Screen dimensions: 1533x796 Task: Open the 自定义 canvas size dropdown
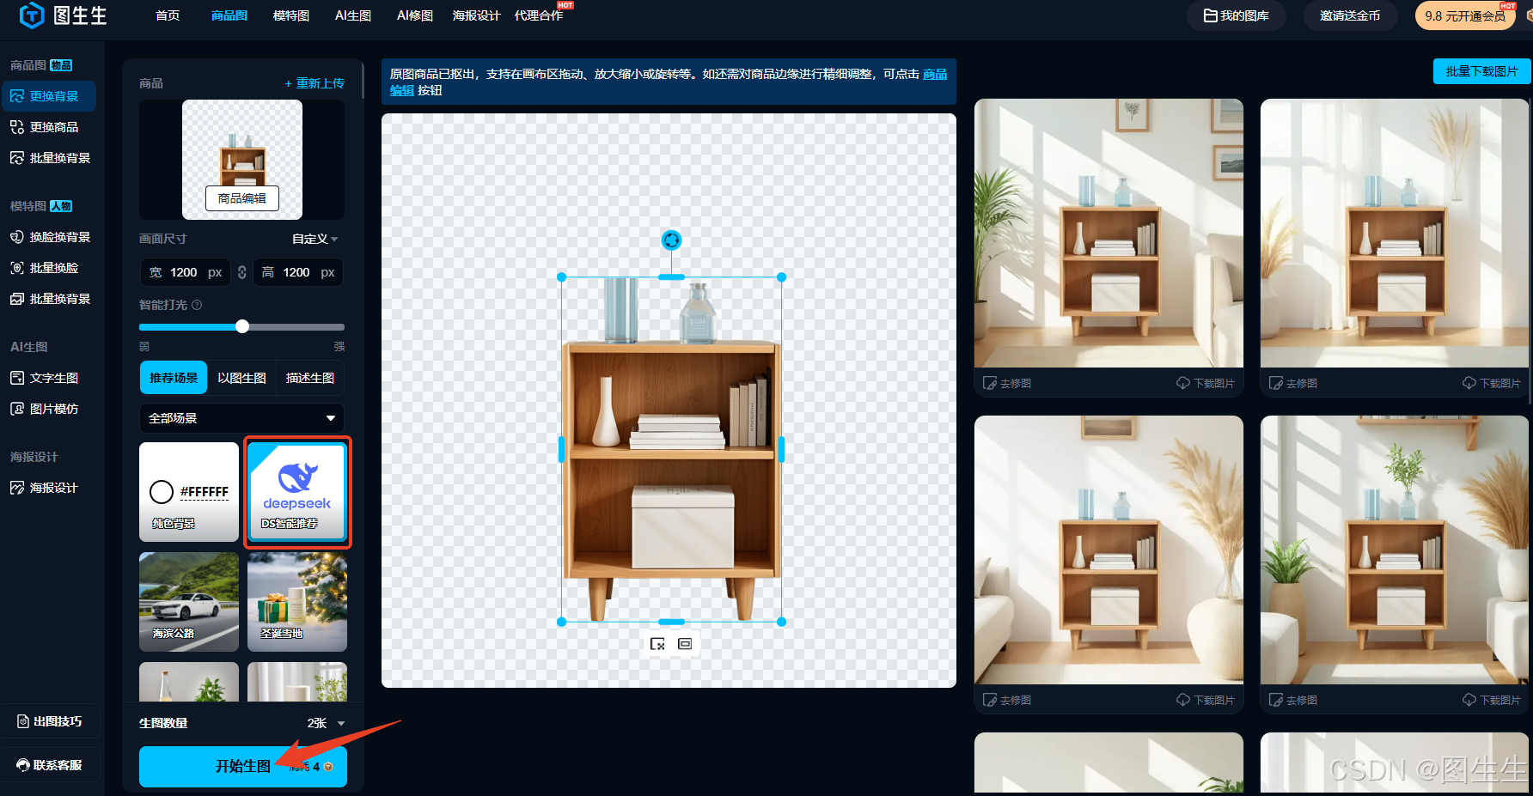(x=315, y=239)
